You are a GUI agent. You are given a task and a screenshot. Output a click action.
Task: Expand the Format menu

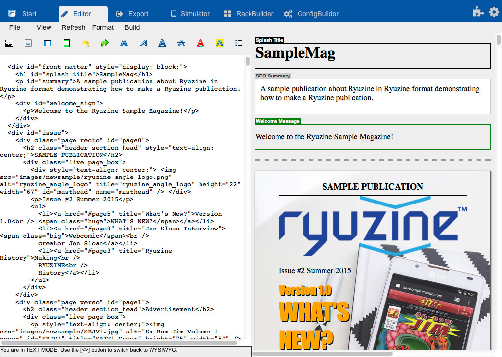pyautogui.click(x=103, y=27)
